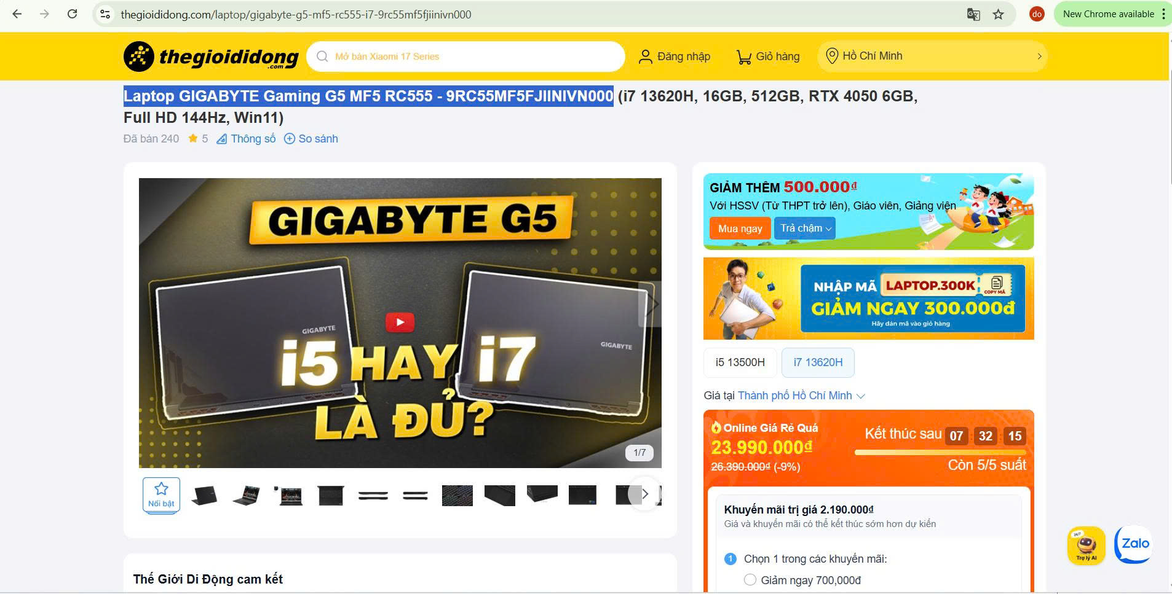Image resolution: width=1172 pixels, height=594 pixels.
Task: Copy the LAPTOP.300K coupon code icon
Action: click(x=996, y=283)
